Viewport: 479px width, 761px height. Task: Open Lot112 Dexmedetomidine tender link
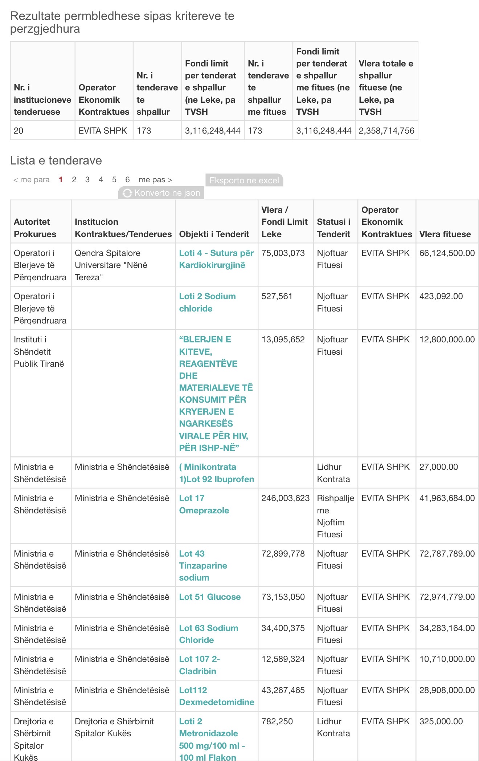(x=216, y=696)
